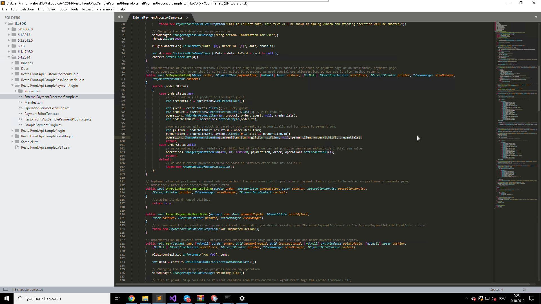This screenshot has width=541, height=304.
Task: Open the tab overflow dropdown arrow
Action: click(x=536, y=17)
